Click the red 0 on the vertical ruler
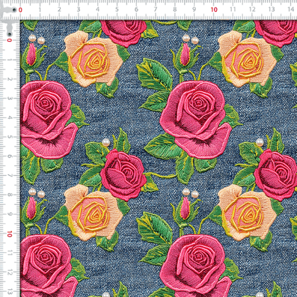This screenshot has width=297, height=297. pyautogui.click(x=10, y=40)
